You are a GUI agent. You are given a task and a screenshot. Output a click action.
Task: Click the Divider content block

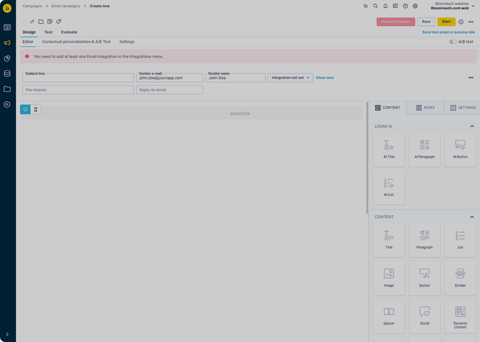pos(460,278)
